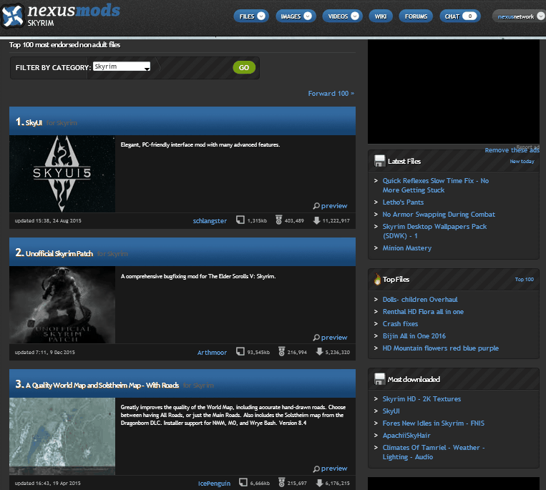Click the Nexus Mods logo icon

click(13, 16)
